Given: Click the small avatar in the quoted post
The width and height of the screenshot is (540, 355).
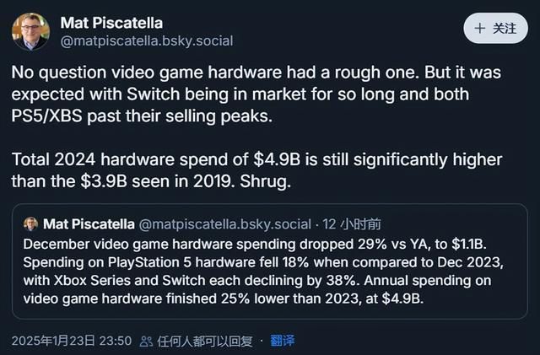Looking at the screenshot, I should (x=31, y=224).
